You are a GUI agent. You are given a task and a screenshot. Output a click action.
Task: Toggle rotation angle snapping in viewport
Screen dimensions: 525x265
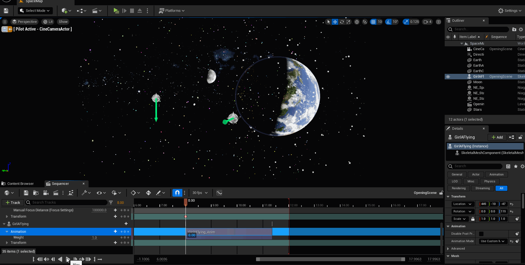point(388,22)
